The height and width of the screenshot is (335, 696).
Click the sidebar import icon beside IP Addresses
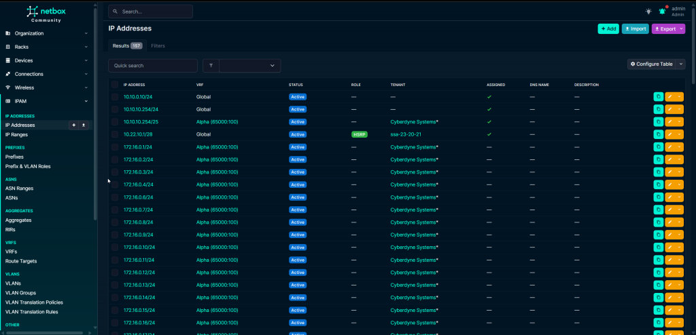84,125
